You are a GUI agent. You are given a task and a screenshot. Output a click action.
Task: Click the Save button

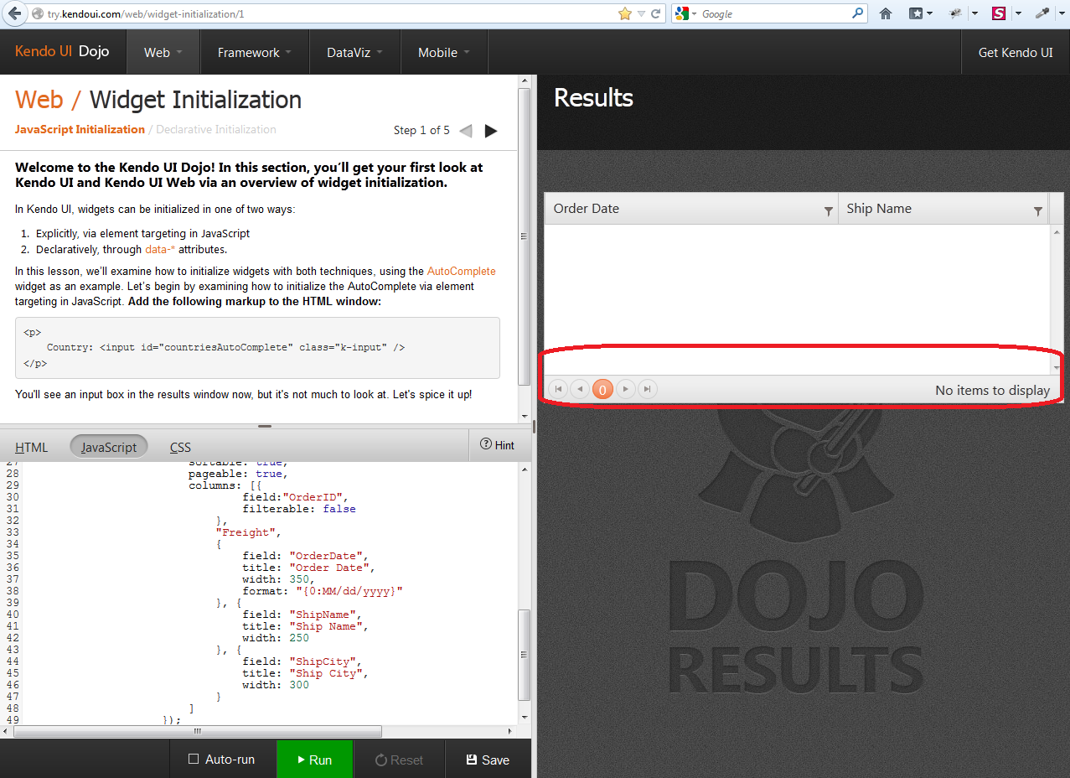pyautogui.click(x=488, y=760)
